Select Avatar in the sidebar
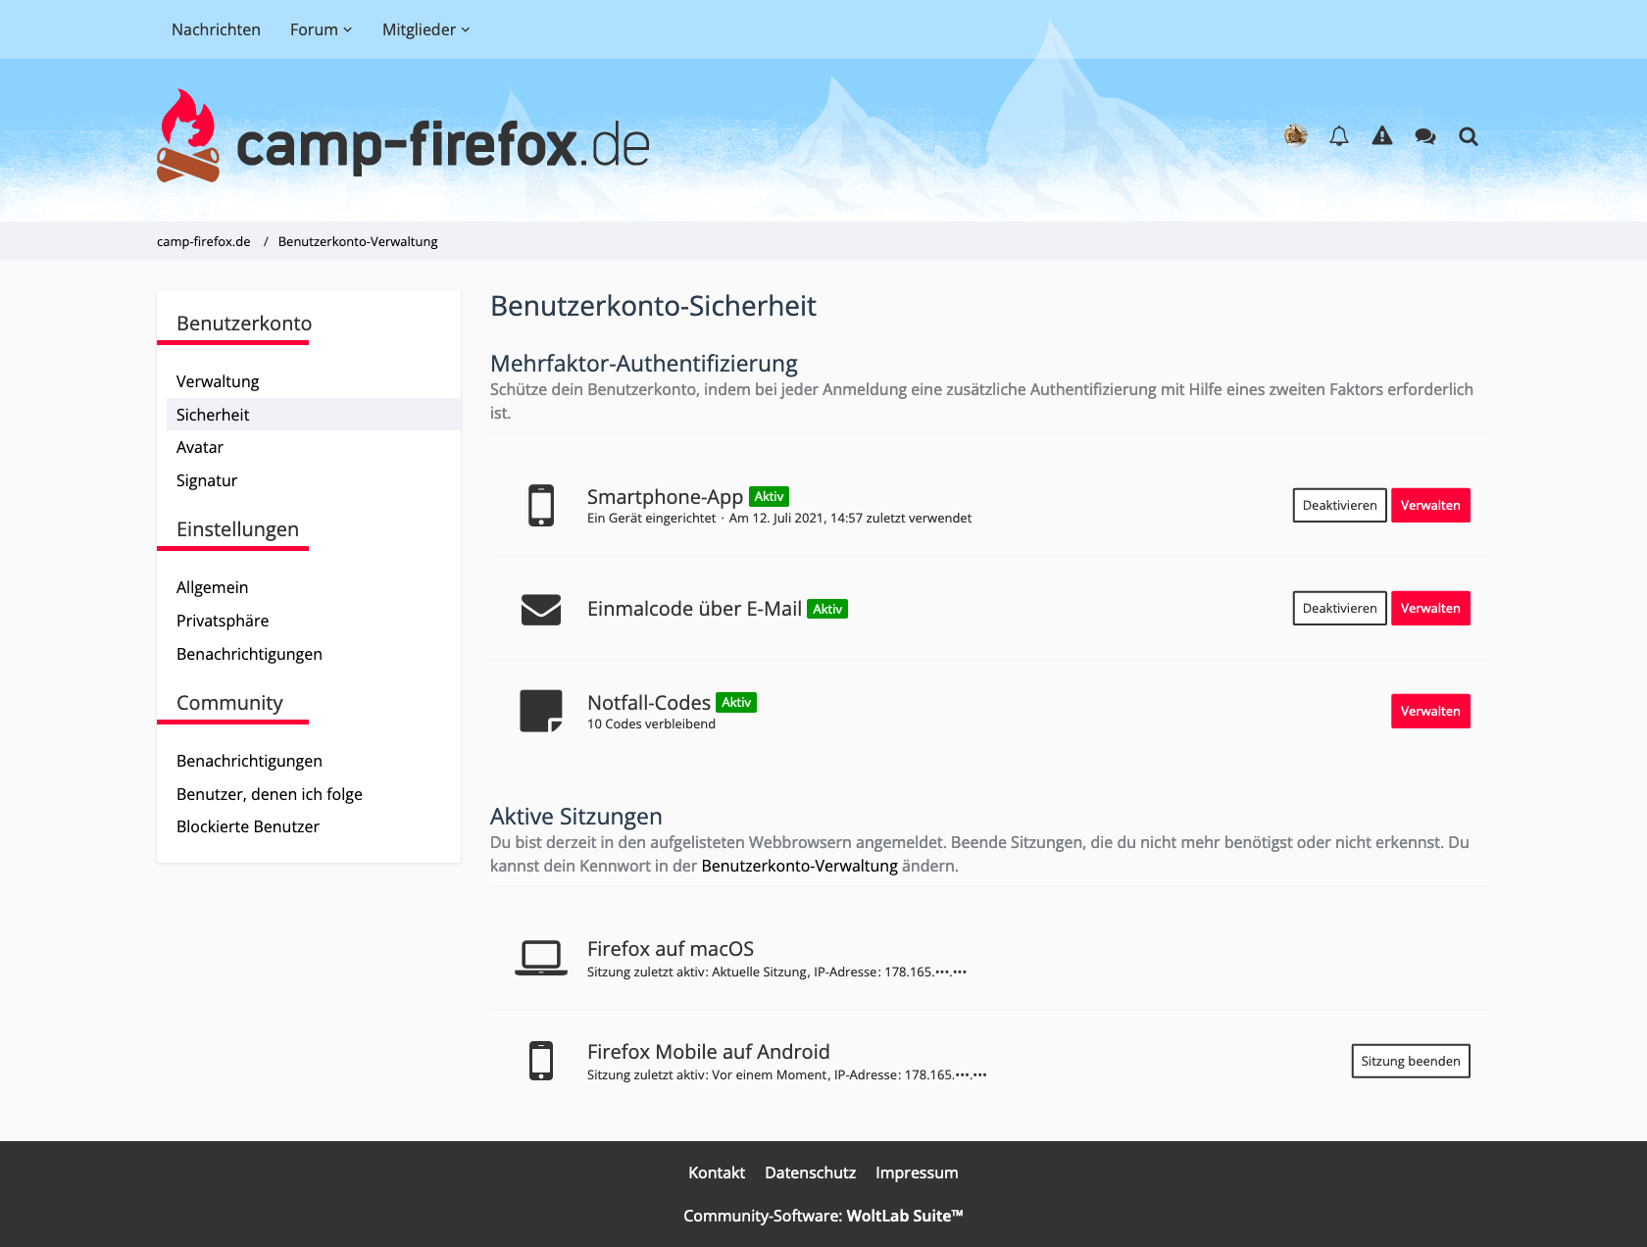 pyautogui.click(x=200, y=447)
